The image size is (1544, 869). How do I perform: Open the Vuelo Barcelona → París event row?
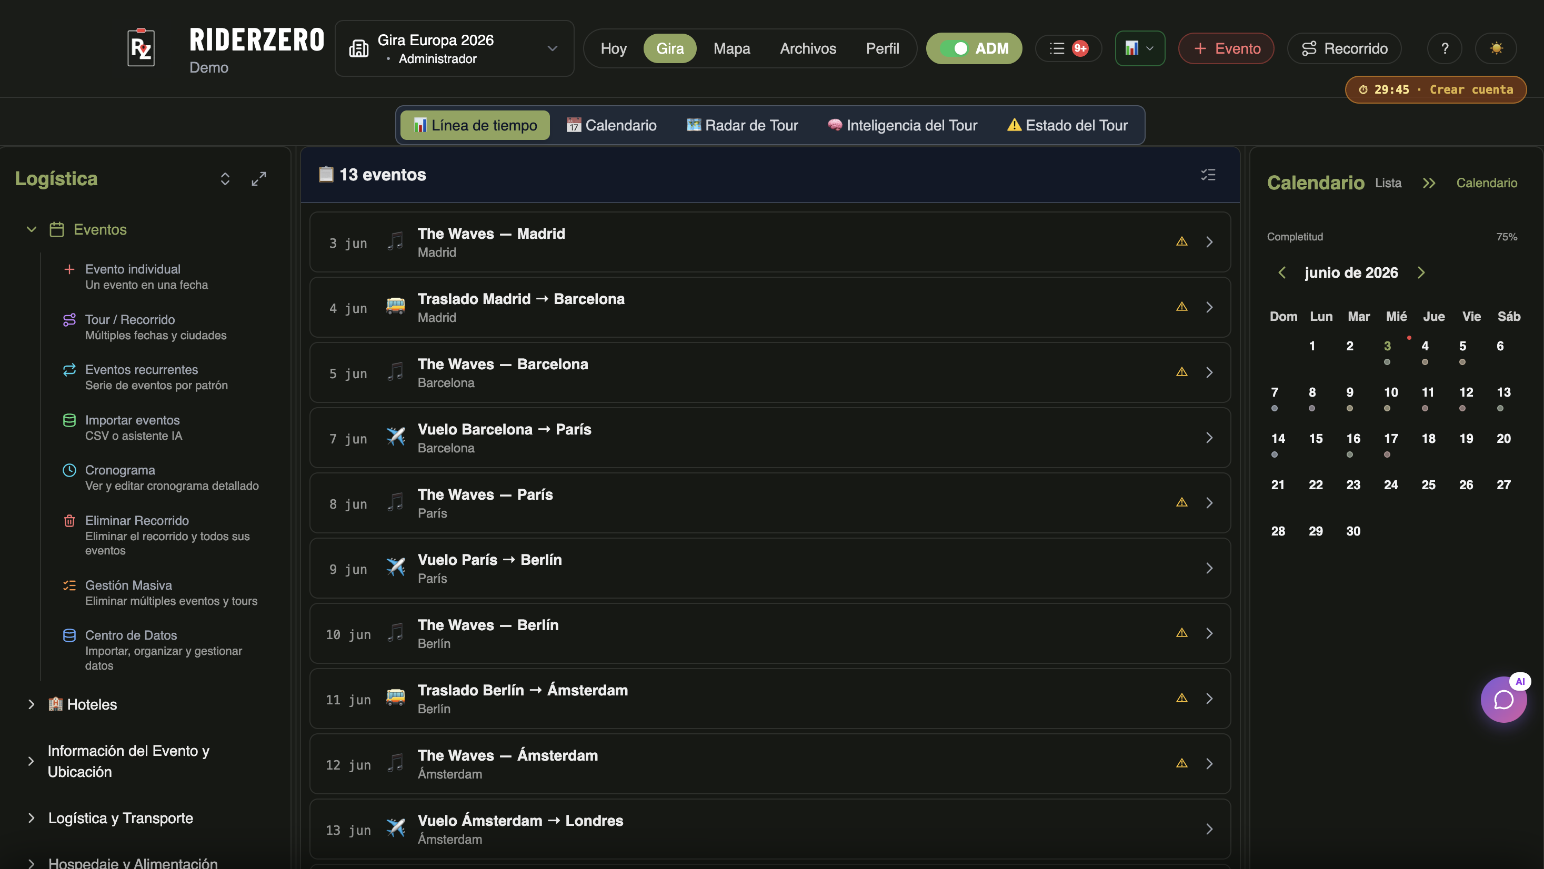769,438
